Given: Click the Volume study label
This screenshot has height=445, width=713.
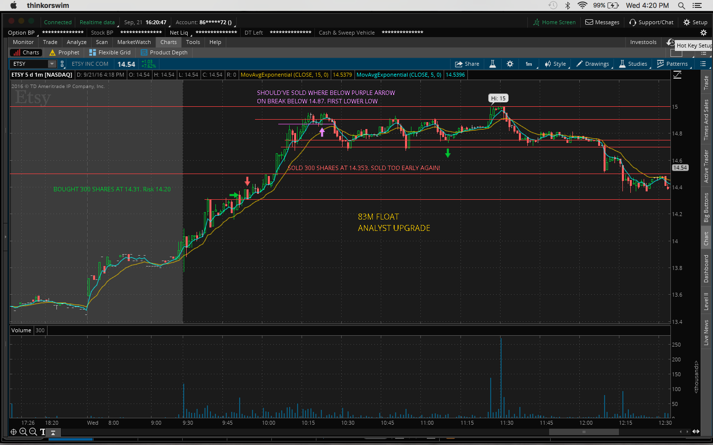Looking at the screenshot, I should (21, 330).
